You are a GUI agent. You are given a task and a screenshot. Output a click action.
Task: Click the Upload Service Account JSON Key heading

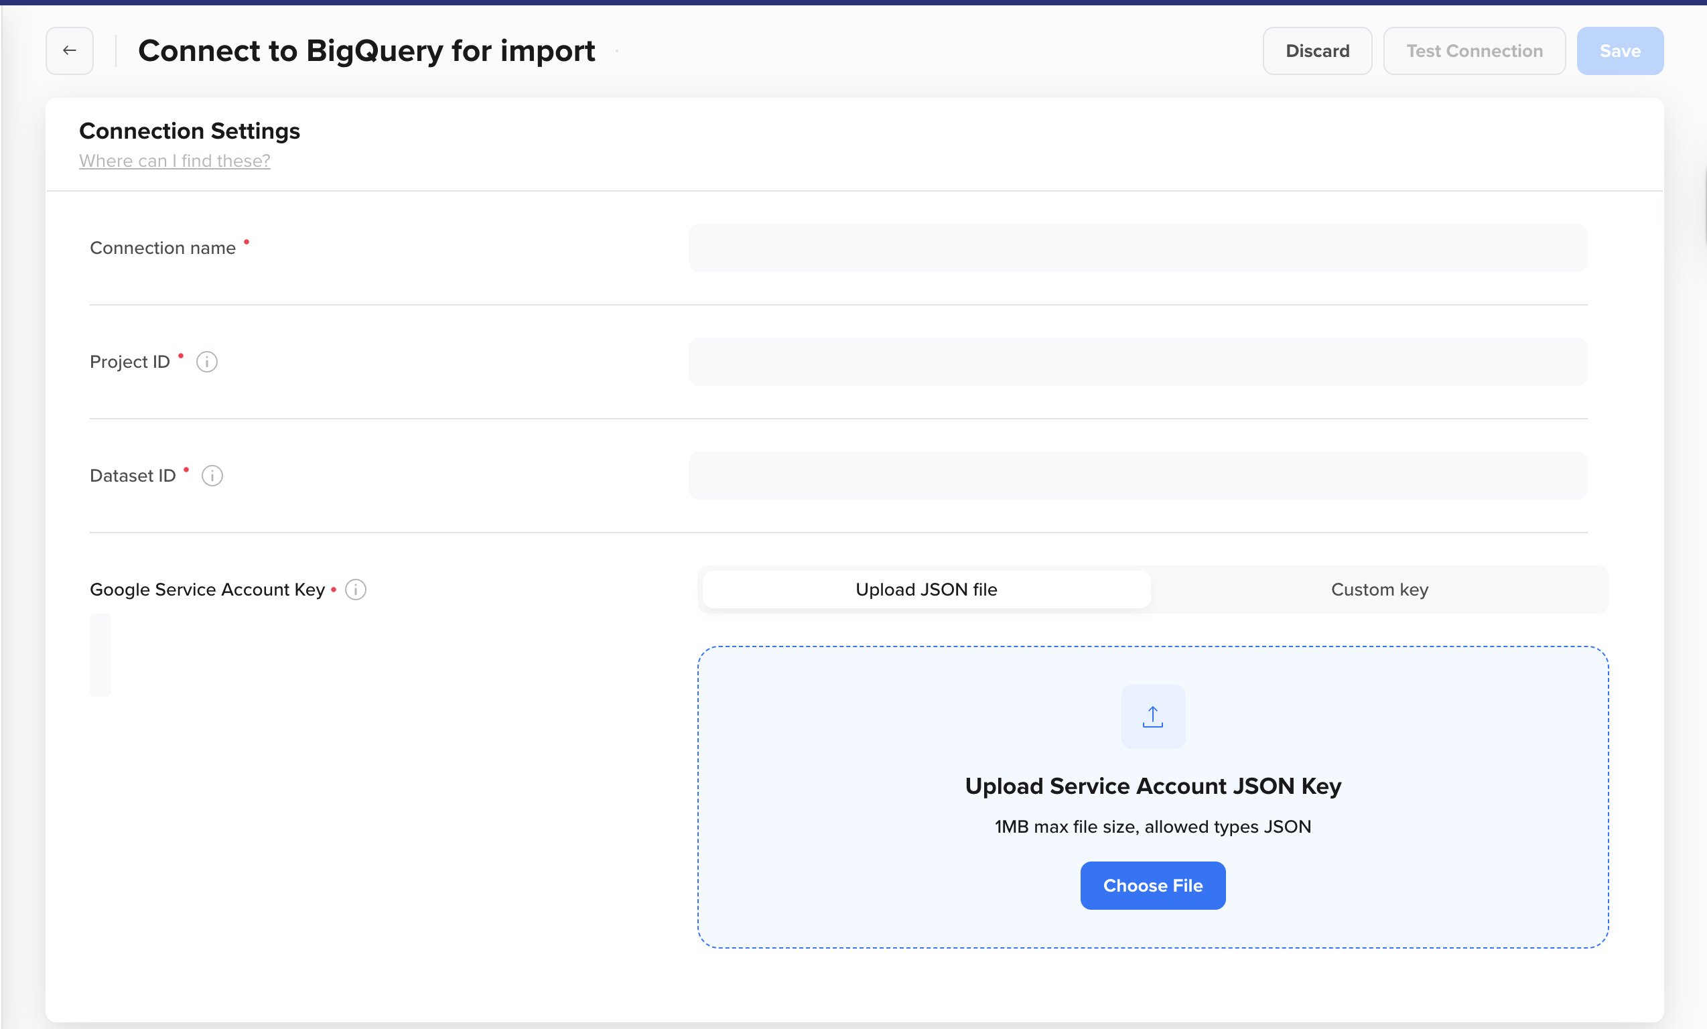[x=1153, y=786]
